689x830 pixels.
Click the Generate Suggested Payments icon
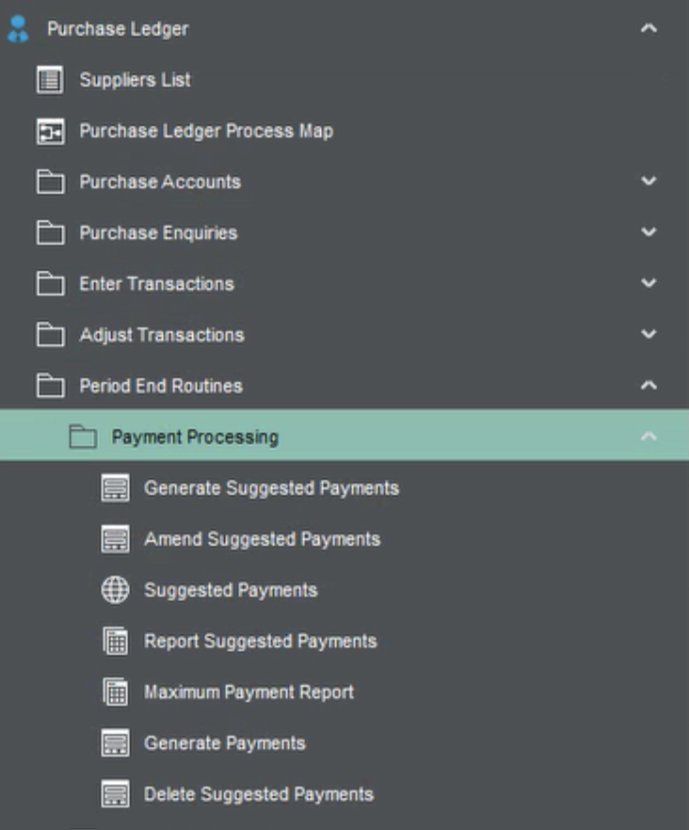point(115,488)
